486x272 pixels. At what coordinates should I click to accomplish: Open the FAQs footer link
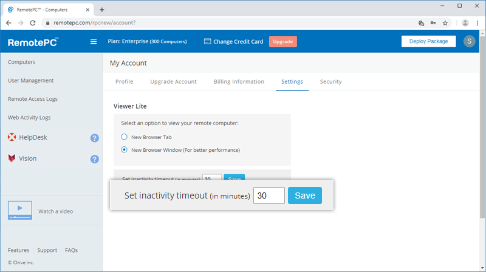pos(71,250)
